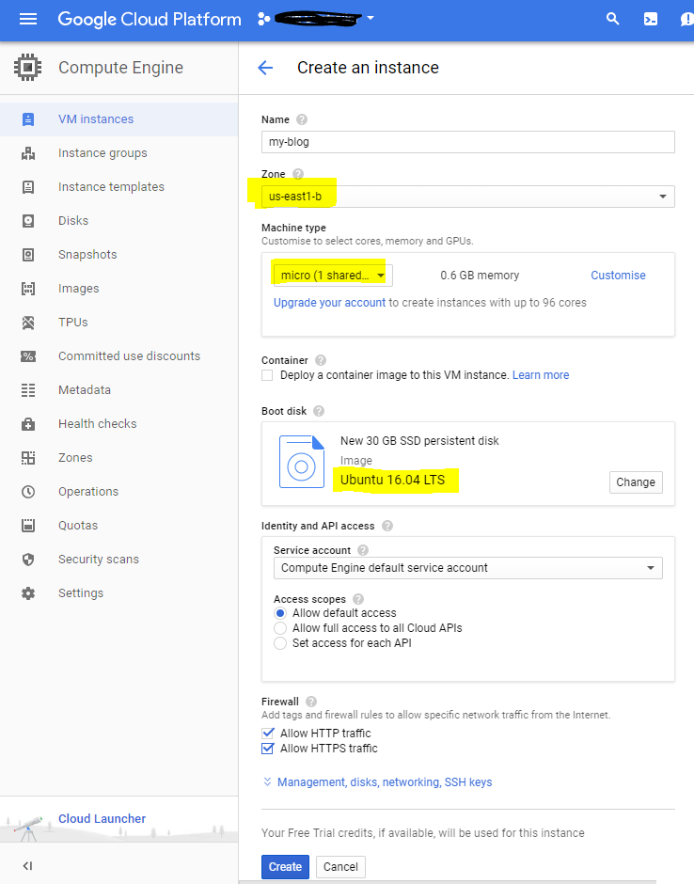Click the boot disk image thumbnail

[302, 462]
